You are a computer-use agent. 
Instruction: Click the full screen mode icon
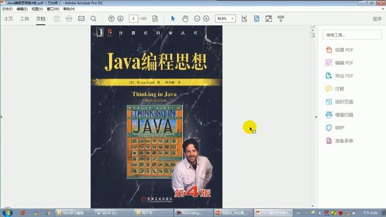click(268, 19)
